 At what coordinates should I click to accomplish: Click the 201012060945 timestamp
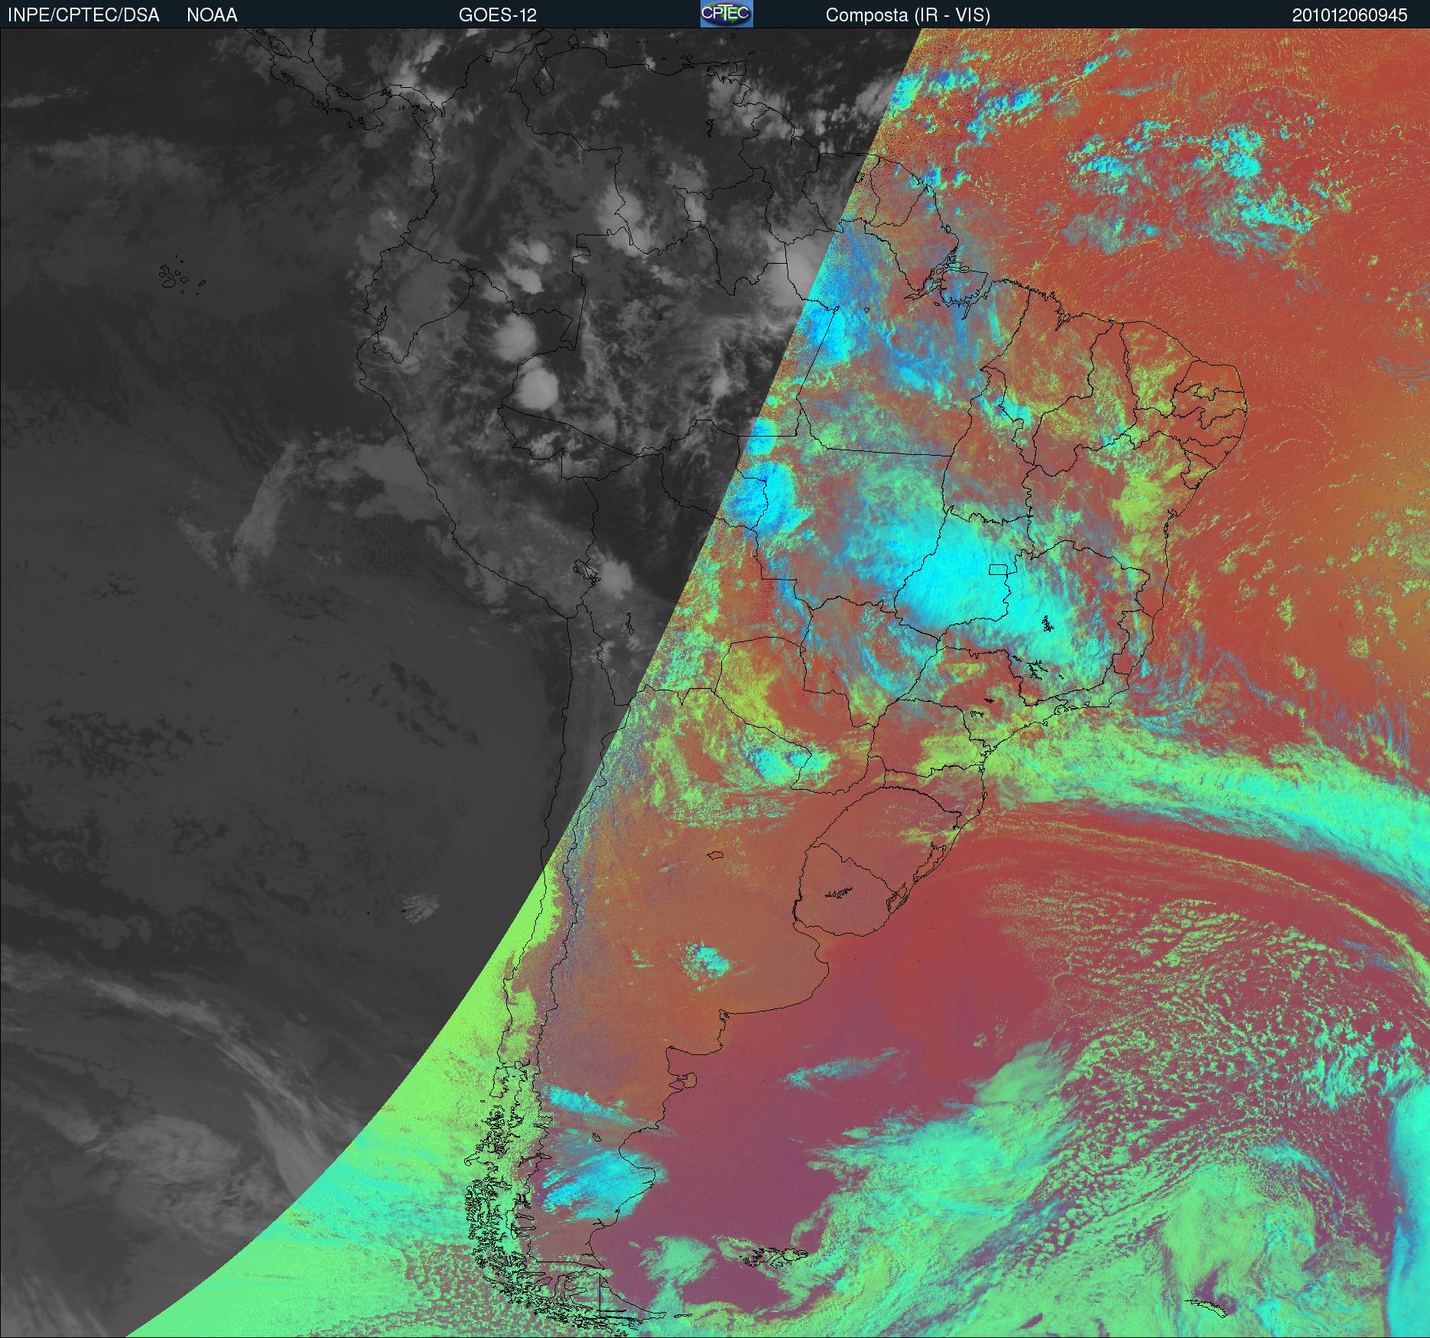pyautogui.click(x=1350, y=15)
